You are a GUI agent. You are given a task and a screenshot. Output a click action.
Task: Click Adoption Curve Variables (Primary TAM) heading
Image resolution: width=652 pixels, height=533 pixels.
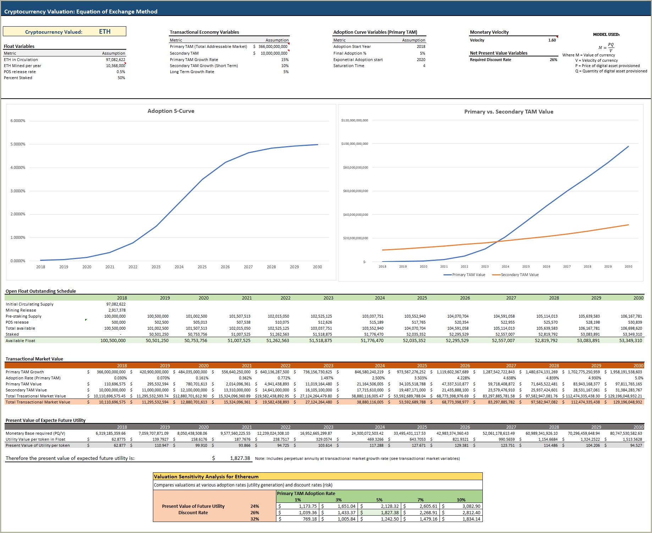tap(375, 32)
